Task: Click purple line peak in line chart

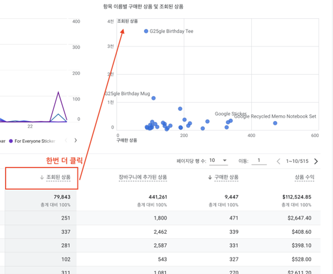Action: click(59, 92)
